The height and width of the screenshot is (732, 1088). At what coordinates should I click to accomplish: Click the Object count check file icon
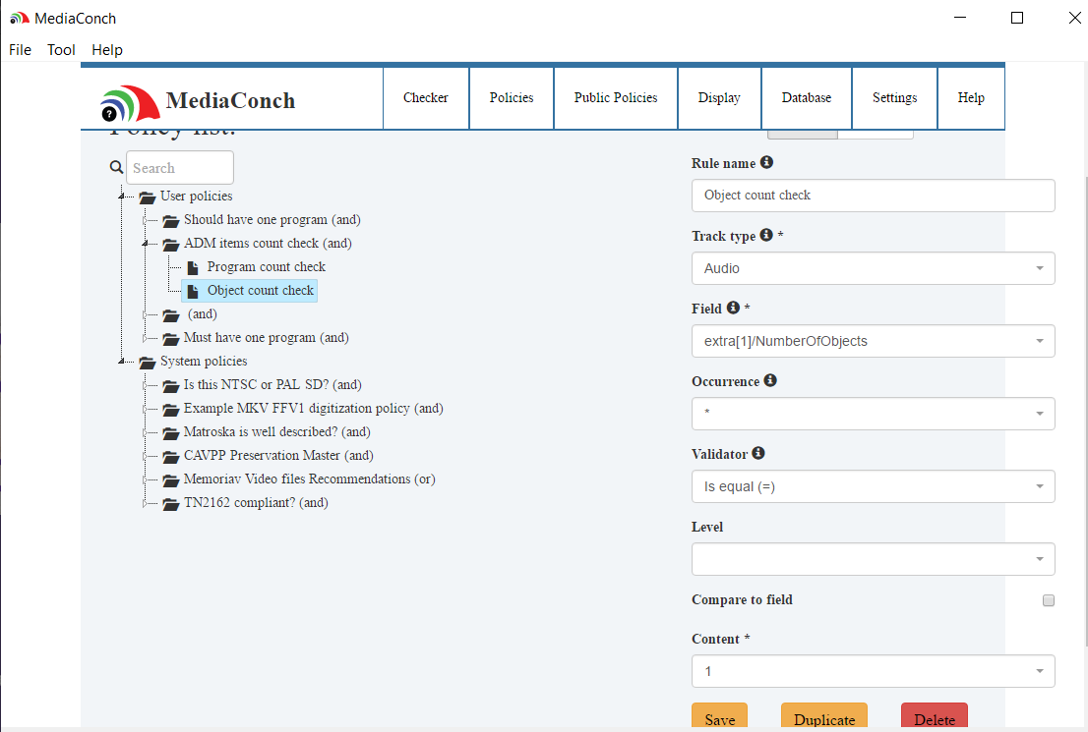coord(193,291)
